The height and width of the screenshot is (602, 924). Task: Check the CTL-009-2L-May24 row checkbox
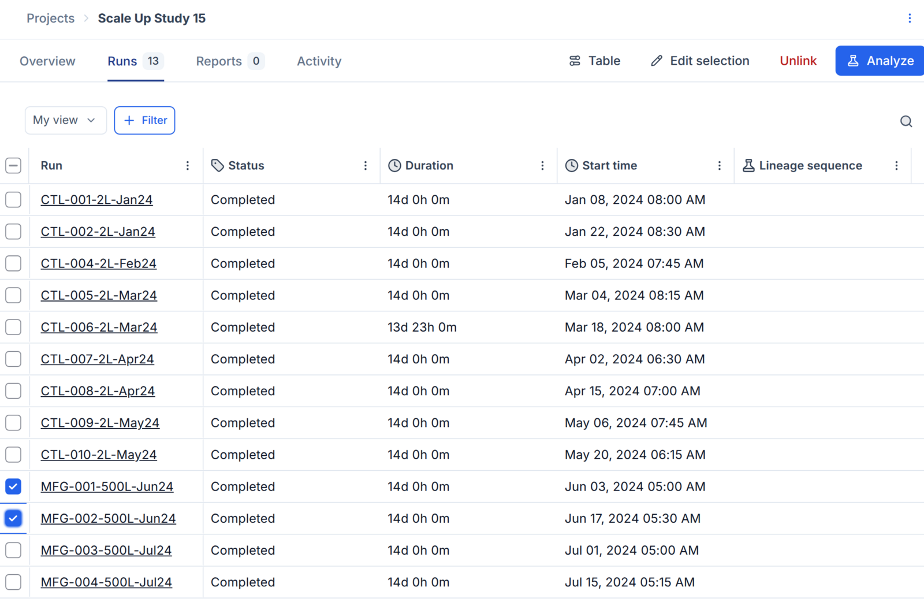tap(13, 423)
